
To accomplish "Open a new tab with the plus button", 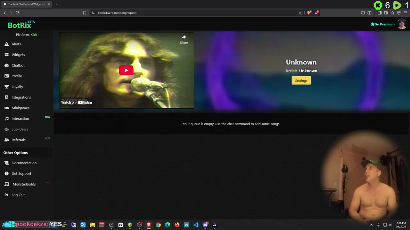I will click(57, 4).
